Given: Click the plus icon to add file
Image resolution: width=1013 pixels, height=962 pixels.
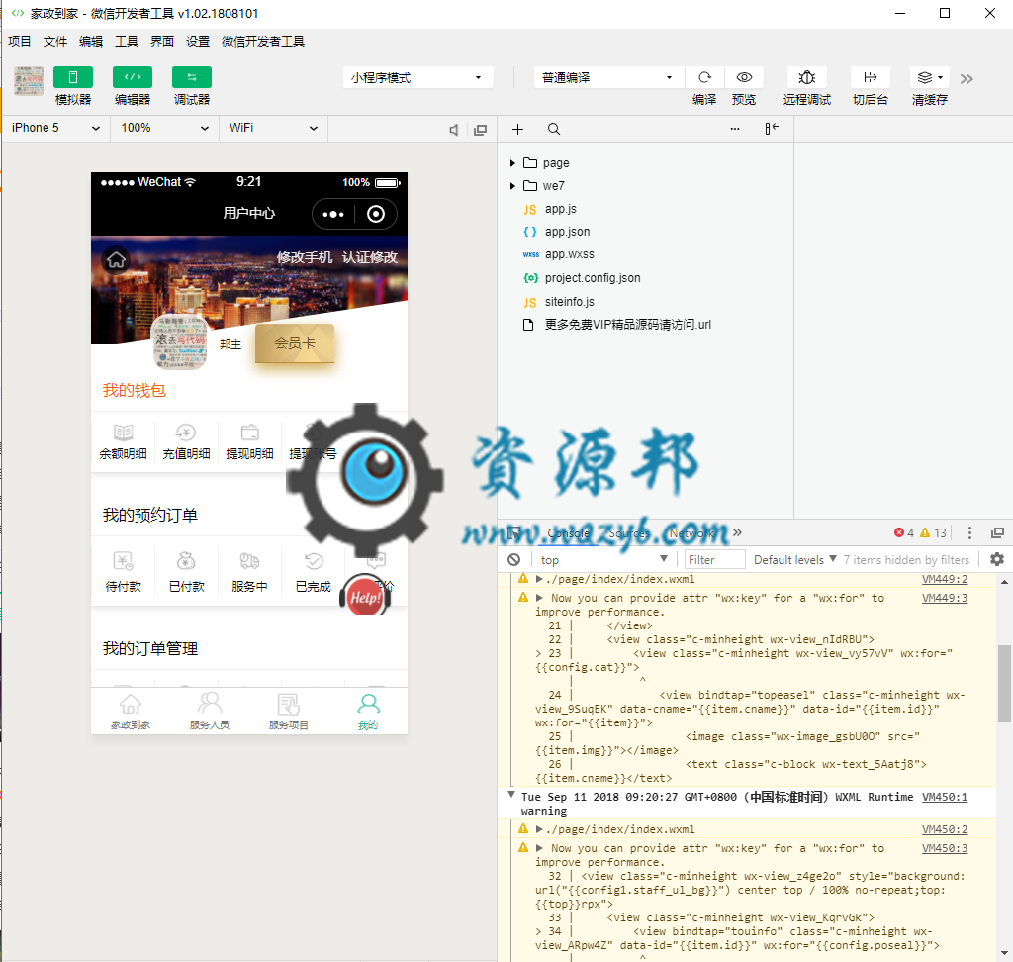Looking at the screenshot, I should (x=517, y=130).
